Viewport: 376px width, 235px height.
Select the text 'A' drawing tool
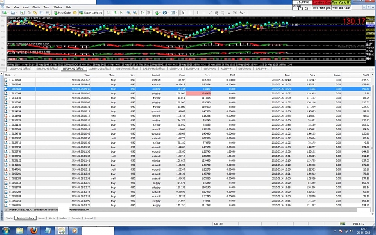[x=229, y=13]
